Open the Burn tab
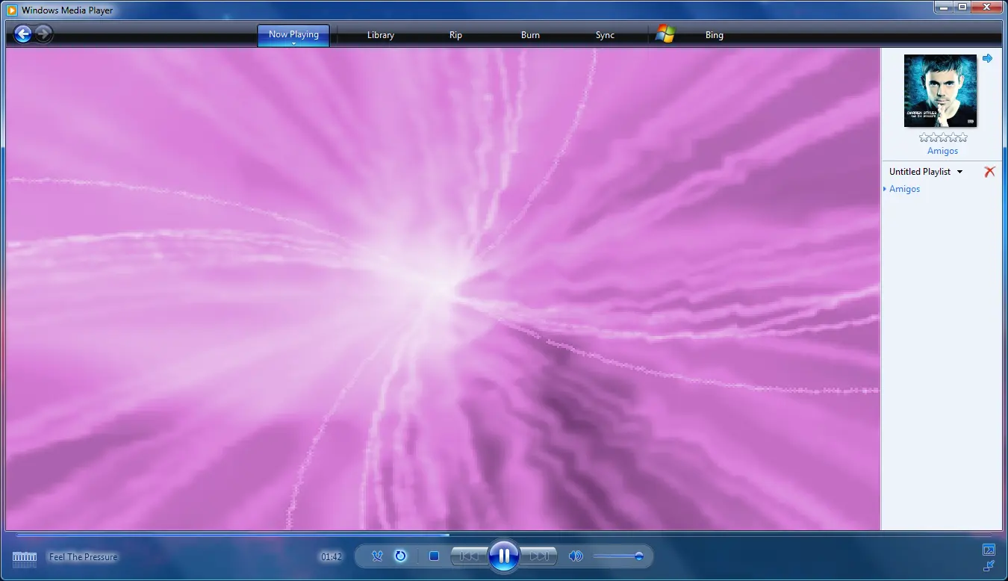The width and height of the screenshot is (1008, 581). 530,35
